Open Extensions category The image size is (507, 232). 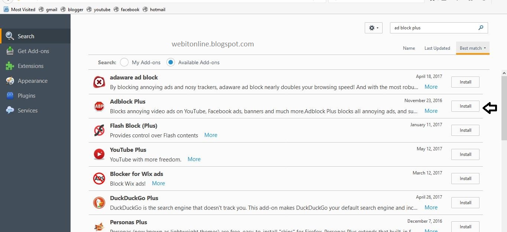35,66
